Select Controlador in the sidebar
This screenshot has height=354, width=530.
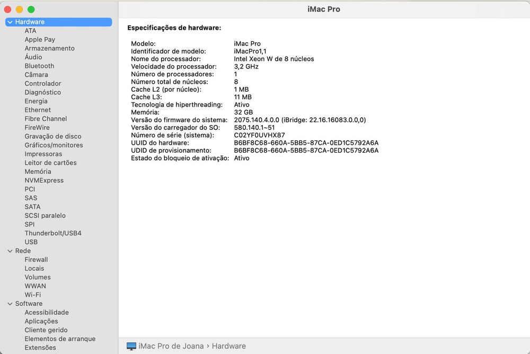click(x=42, y=84)
